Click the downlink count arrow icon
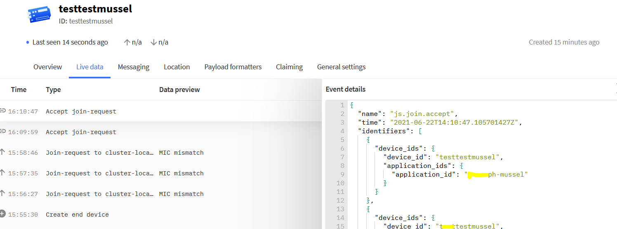The height and width of the screenshot is (229, 617). [153, 42]
